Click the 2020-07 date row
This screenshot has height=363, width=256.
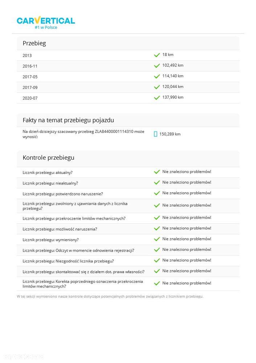tap(128, 98)
